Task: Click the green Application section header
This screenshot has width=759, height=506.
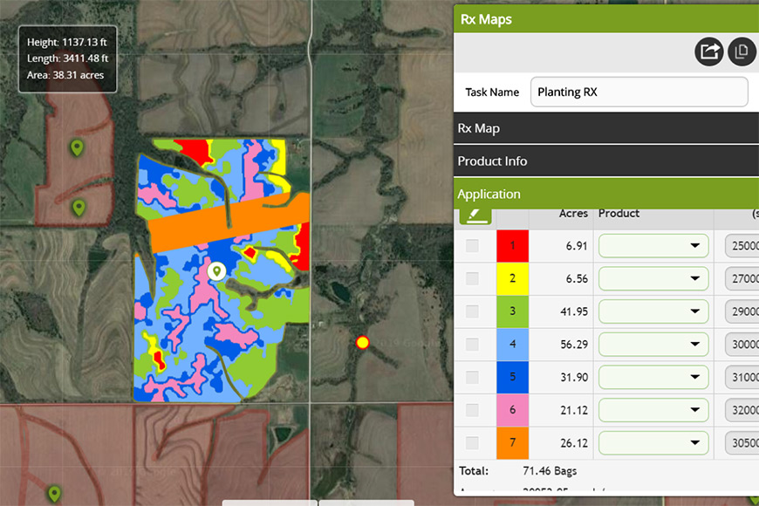Action: tap(605, 194)
